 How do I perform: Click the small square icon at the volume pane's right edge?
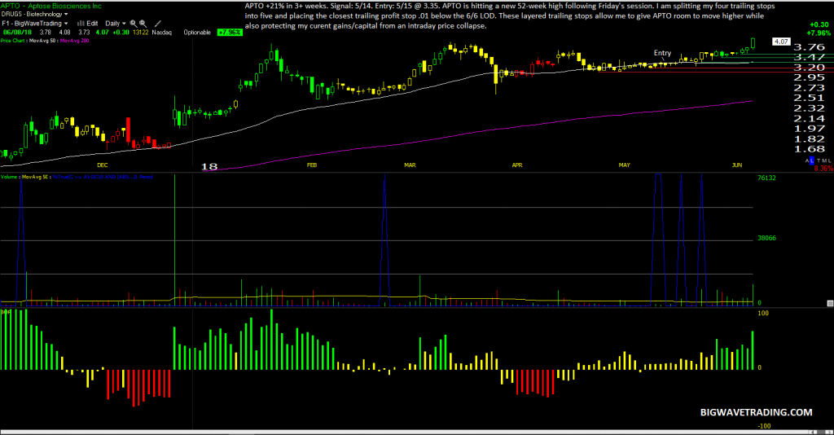click(830, 303)
